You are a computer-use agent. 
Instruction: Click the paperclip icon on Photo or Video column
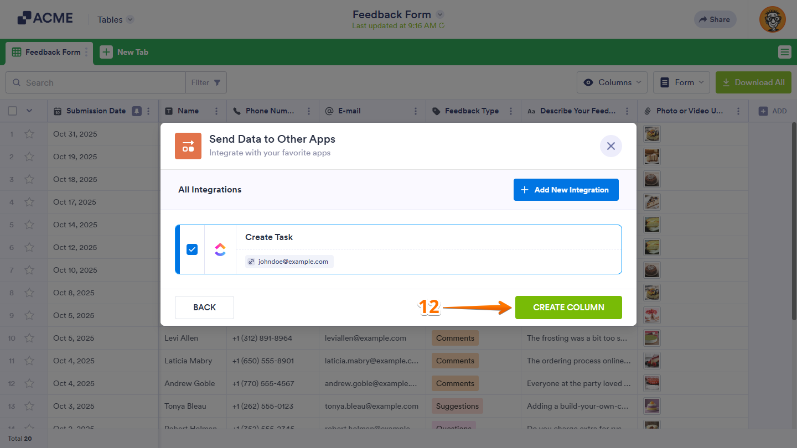coord(648,111)
